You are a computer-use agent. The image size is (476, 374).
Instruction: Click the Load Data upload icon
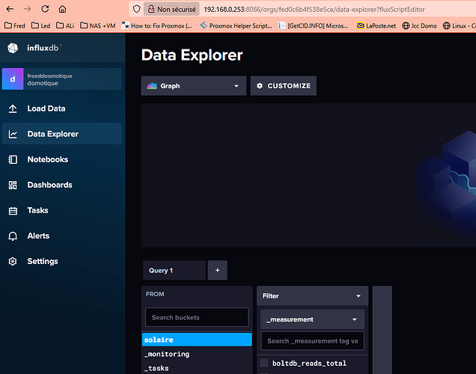click(x=13, y=108)
